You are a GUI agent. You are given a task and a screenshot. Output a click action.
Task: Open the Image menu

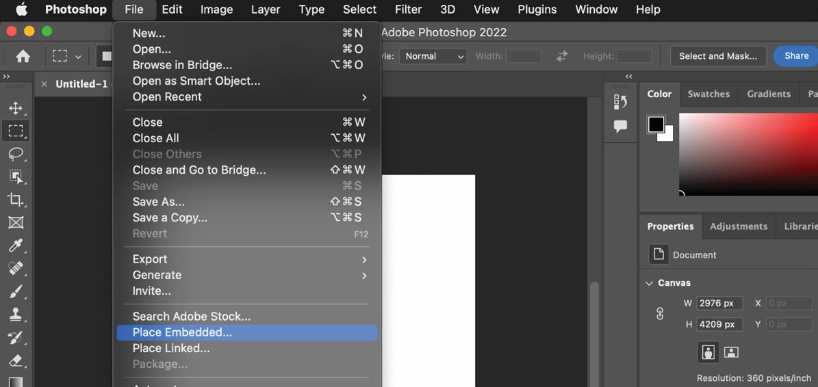pyautogui.click(x=216, y=10)
